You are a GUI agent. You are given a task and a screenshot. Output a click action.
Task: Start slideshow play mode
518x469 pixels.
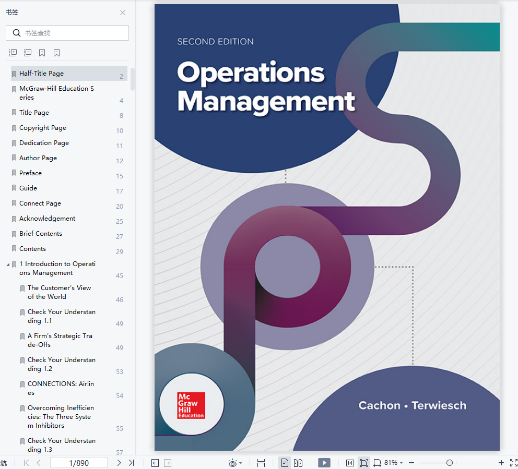[x=324, y=463]
